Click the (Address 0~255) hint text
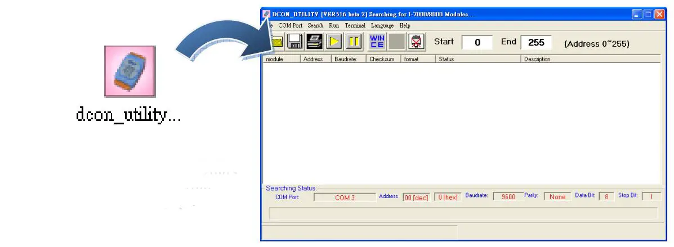Screen dimensions: 674x247 597,43
